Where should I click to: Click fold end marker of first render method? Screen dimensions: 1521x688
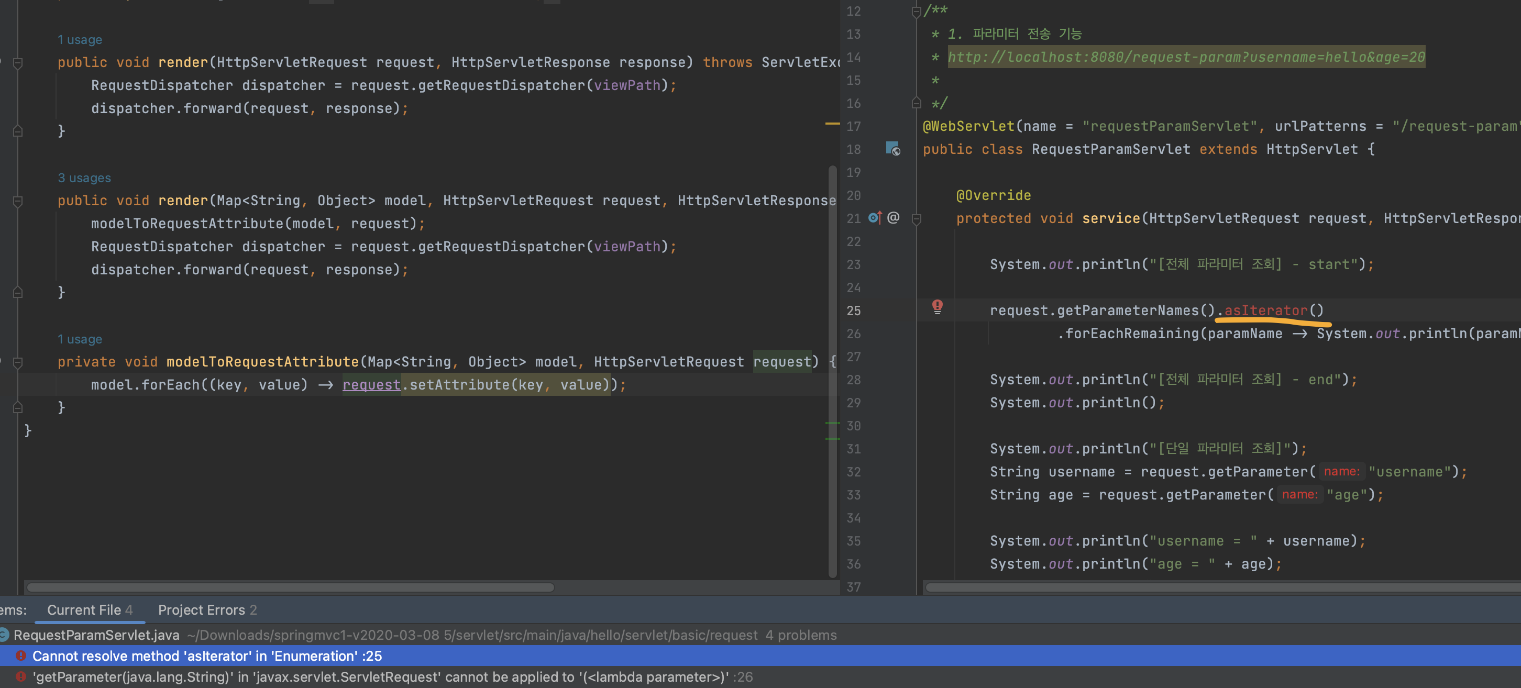point(18,131)
